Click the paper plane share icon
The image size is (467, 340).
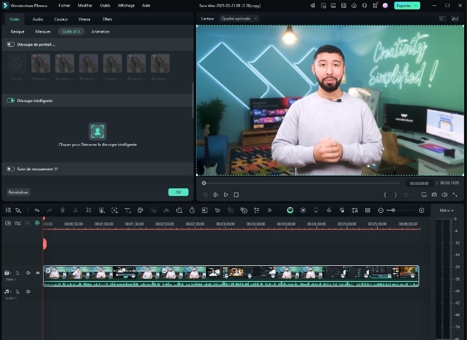[312, 5]
